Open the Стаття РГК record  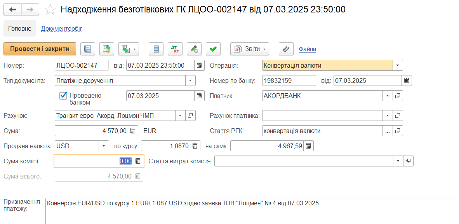point(398,131)
